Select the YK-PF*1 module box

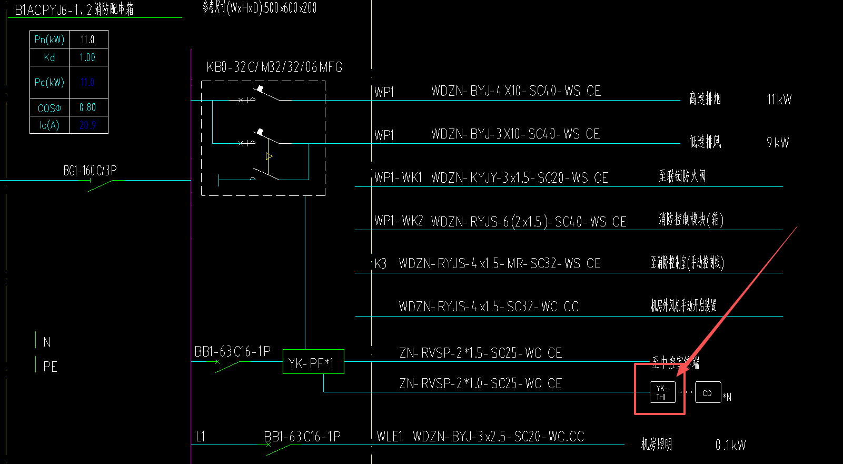313,362
